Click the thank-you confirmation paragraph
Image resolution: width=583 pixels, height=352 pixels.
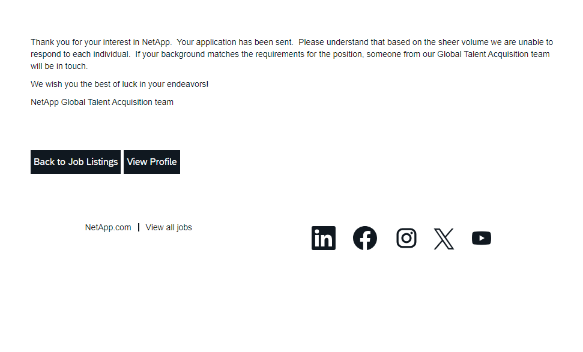291,54
